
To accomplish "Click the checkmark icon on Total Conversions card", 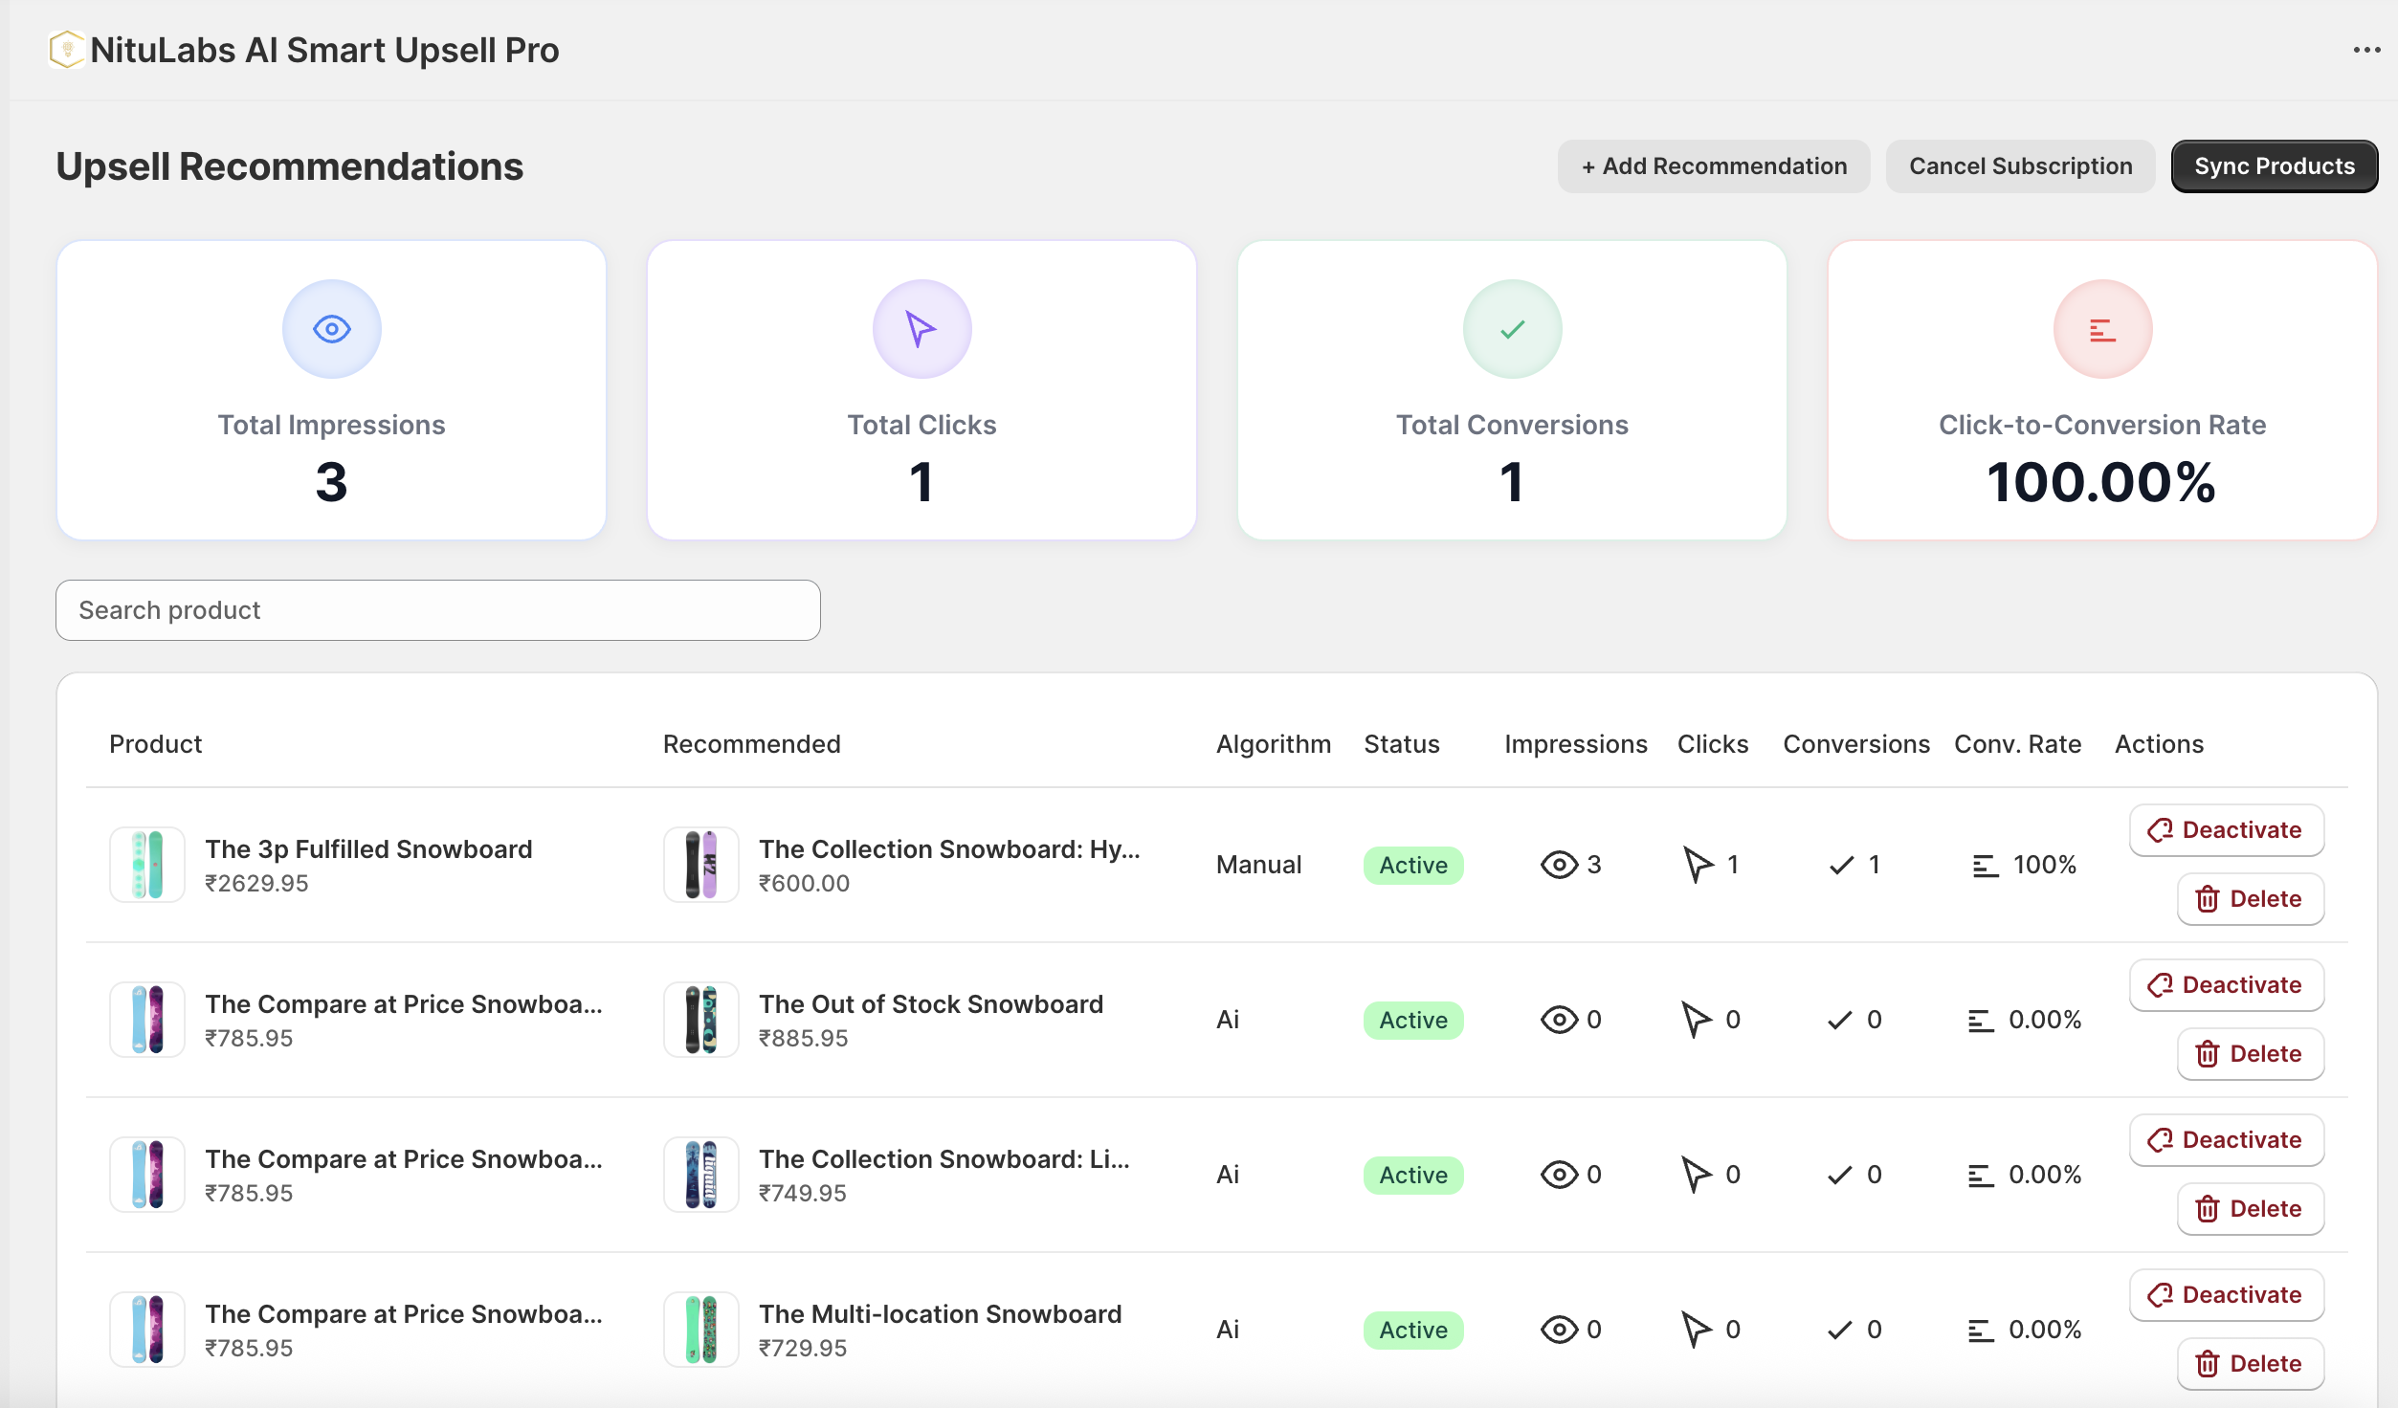I will pos(1510,328).
